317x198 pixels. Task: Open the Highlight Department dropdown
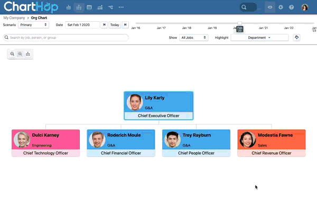pyautogui.click(x=259, y=38)
